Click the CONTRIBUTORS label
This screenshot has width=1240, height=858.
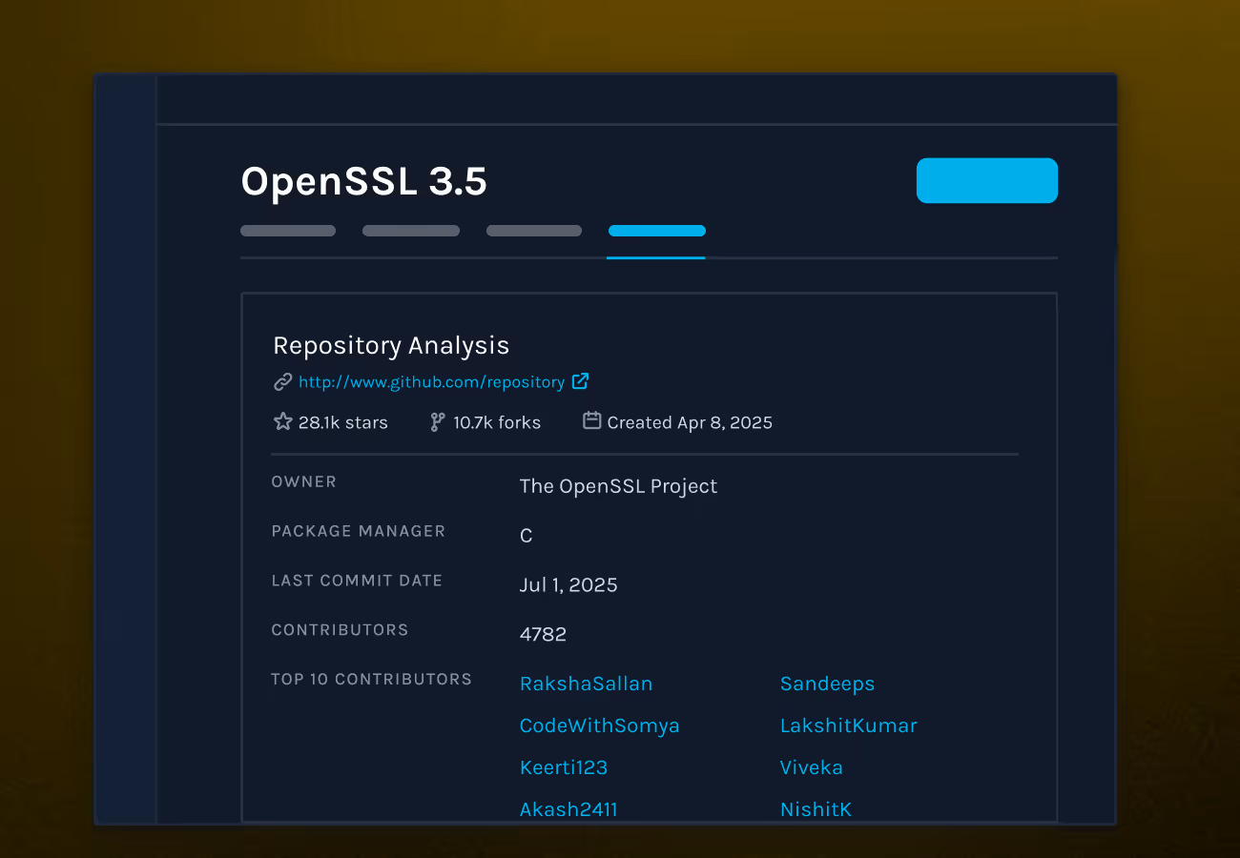point(340,630)
